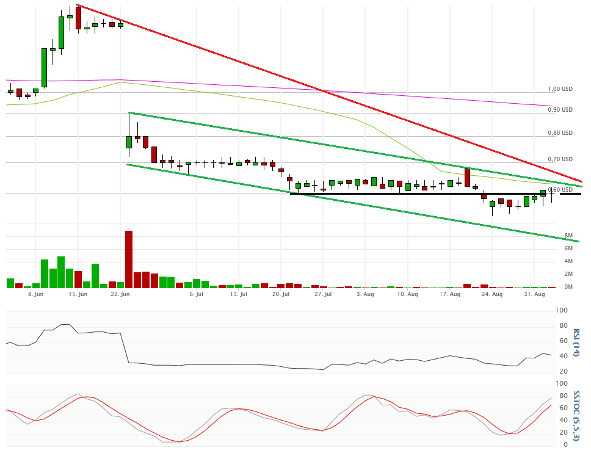Image resolution: width=591 pixels, height=467 pixels.
Task: Click the 0,80 USD axis label
Action: pyautogui.click(x=559, y=133)
